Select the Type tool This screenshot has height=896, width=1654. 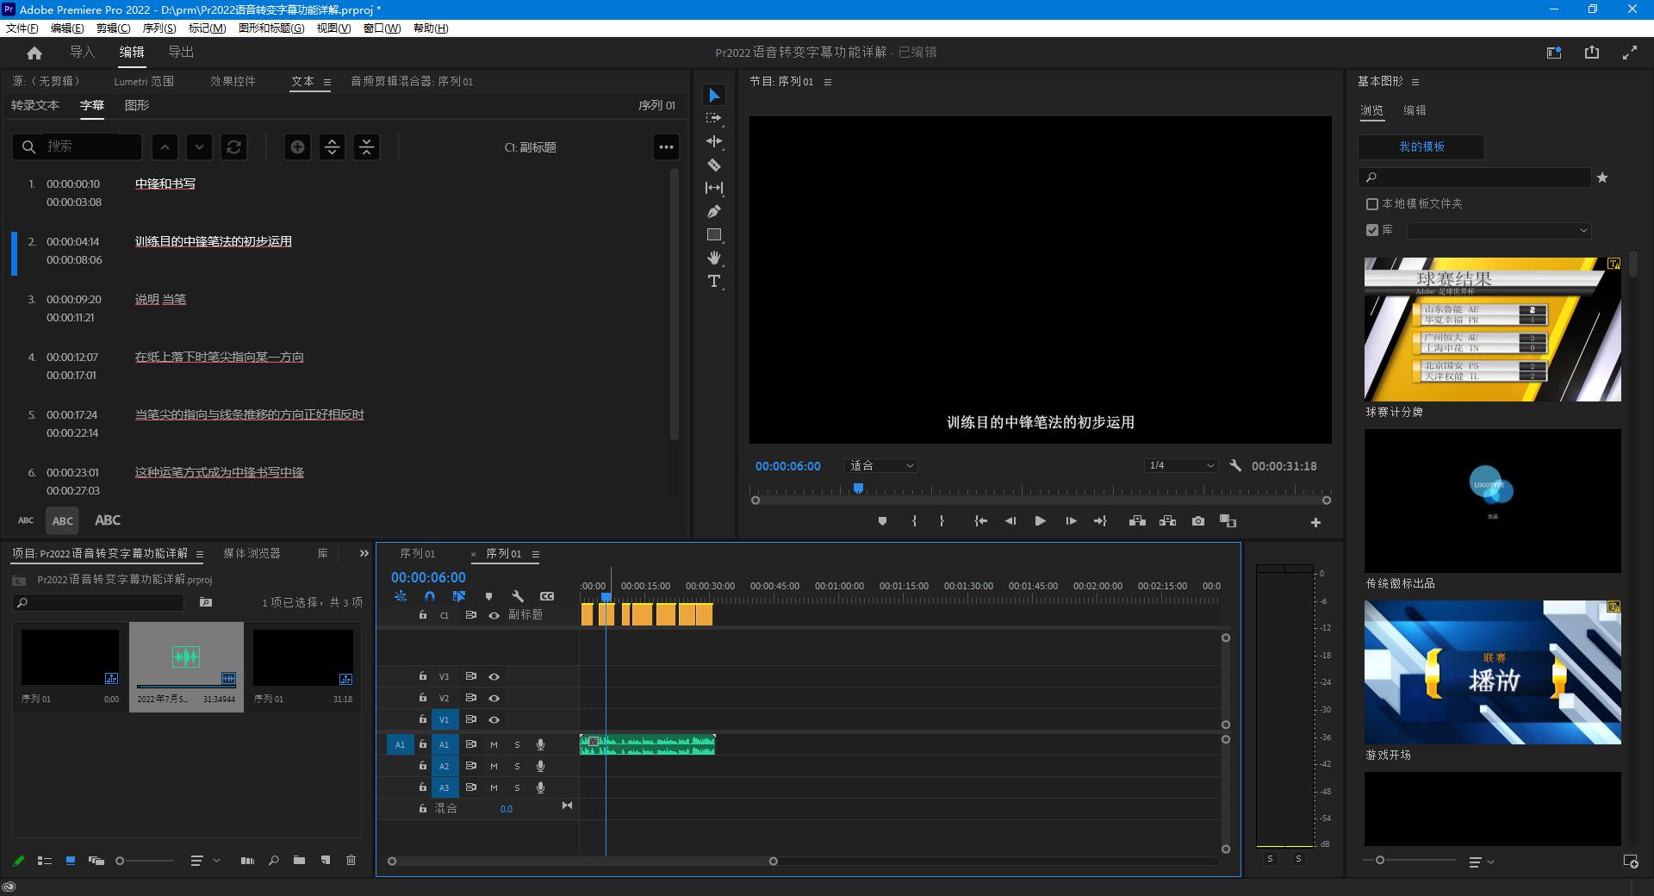tap(714, 281)
